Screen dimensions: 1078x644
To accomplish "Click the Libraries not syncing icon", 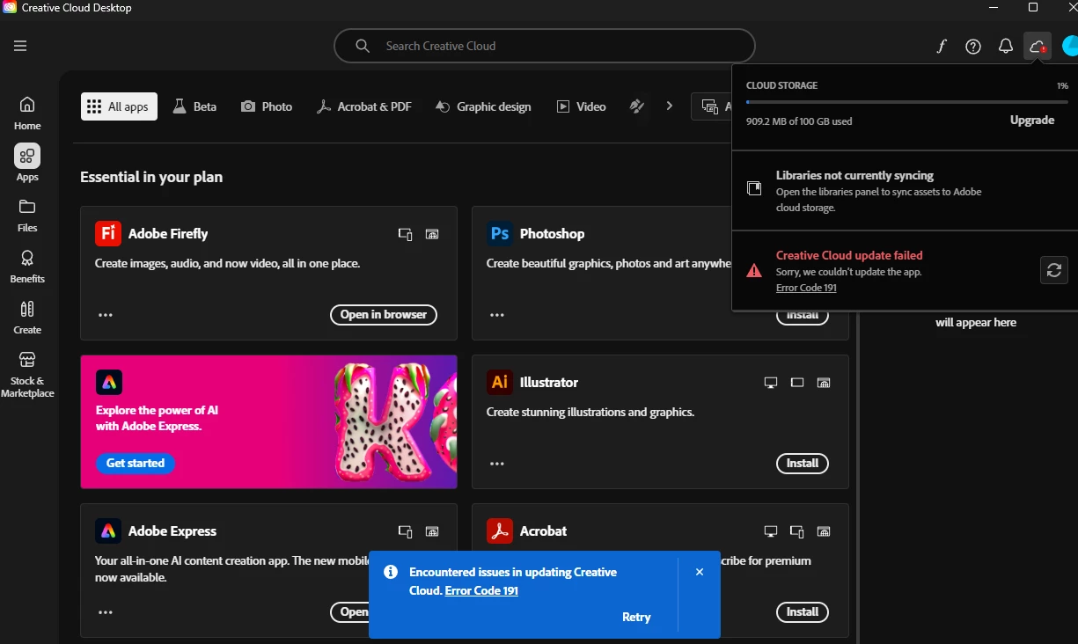I will pos(754,188).
